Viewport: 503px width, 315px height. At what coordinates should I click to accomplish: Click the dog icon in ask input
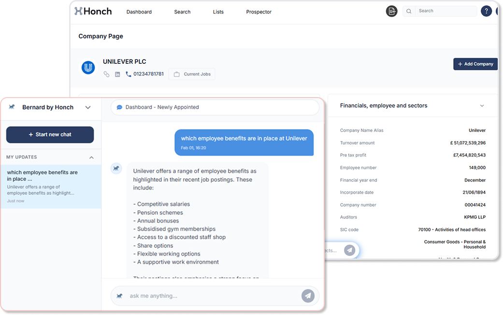point(119,296)
